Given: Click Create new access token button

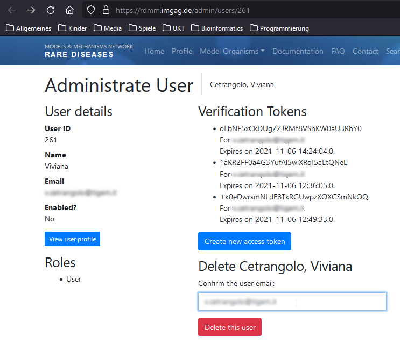Looking at the screenshot, I should point(244,241).
